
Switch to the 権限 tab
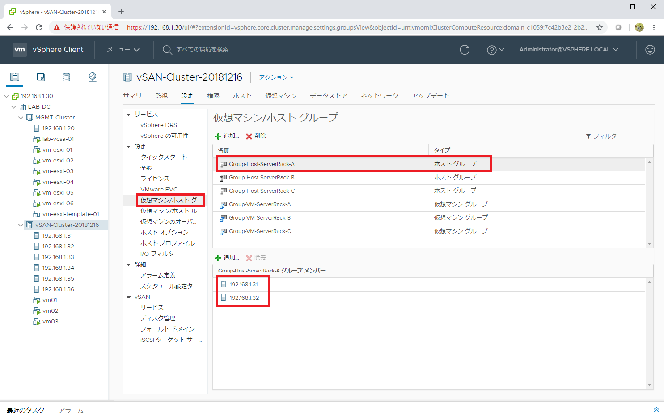213,96
